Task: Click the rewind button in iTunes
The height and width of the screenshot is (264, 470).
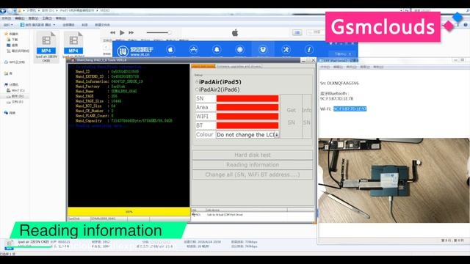Action: (112, 32)
